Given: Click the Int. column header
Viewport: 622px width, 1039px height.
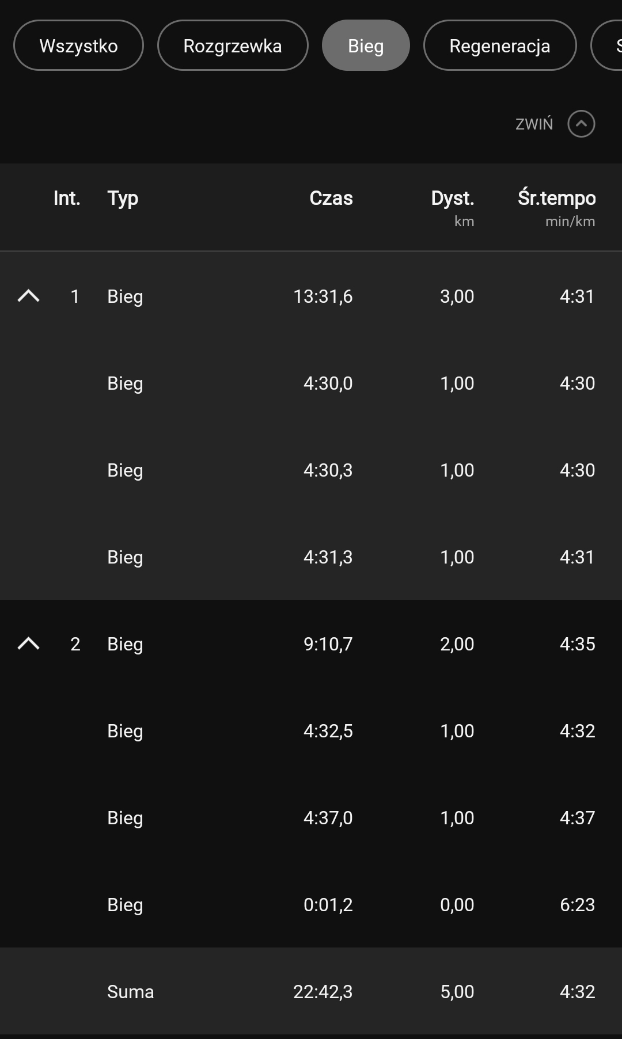Looking at the screenshot, I should click(x=66, y=198).
